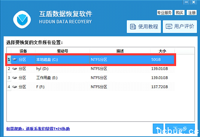200x137 pixels.
Task: Click row number 4 cell
Action: pos(9,87)
